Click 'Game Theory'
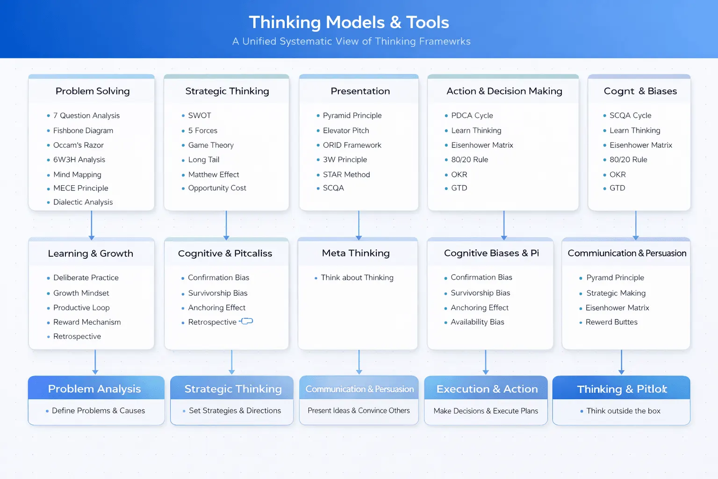This screenshot has height=479, width=718. (x=211, y=145)
